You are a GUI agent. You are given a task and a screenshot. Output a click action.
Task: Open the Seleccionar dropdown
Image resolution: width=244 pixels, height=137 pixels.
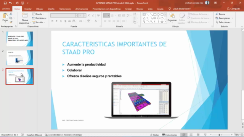click(224, 22)
